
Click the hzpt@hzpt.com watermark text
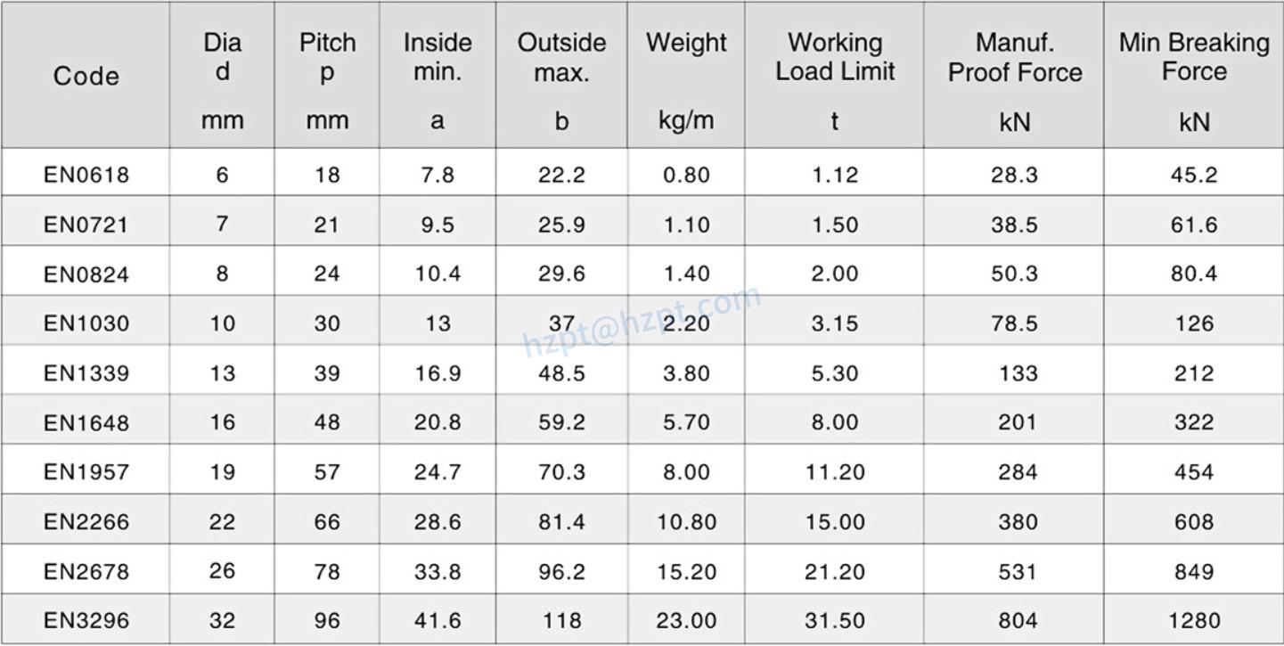(642, 322)
